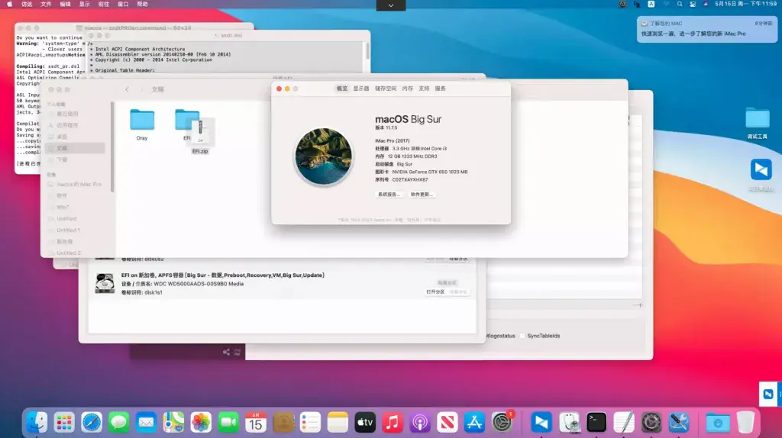Click the 了解您的 MAC notification
Screen dimensions: 782x438
click(x=706, y=29)
